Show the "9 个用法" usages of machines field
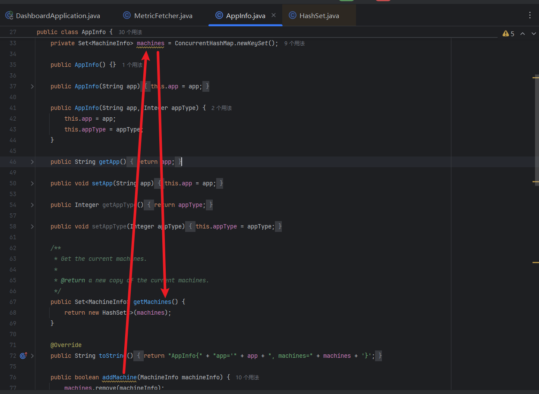Viewport: 539px width, 394px height. tap(294, 44)
